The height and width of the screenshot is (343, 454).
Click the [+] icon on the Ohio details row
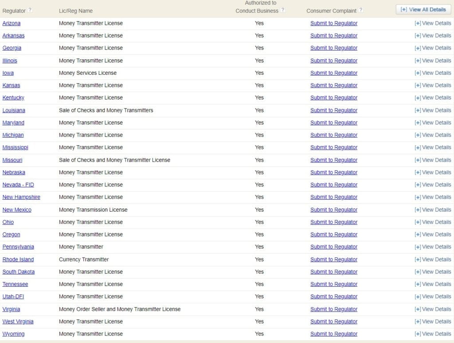tap(417, 222)
